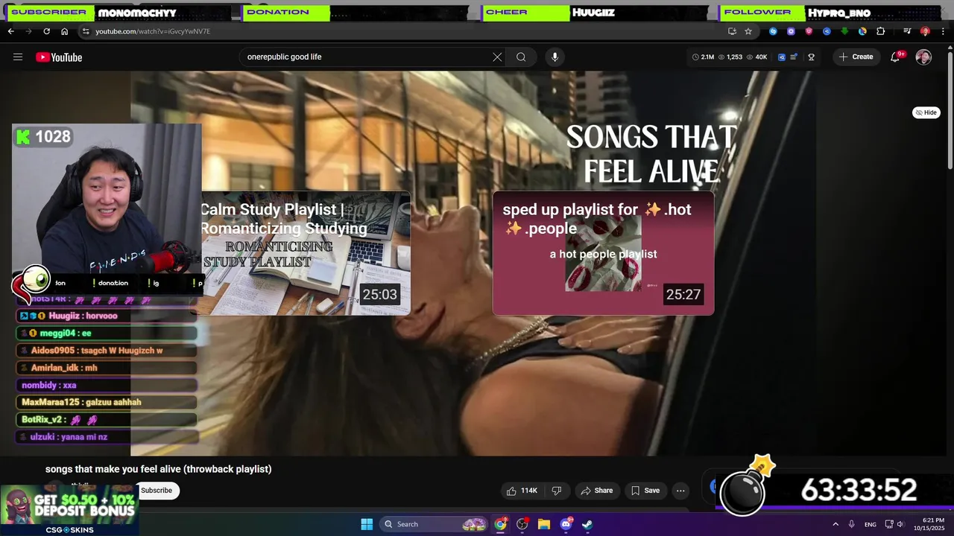Open the red shield extension icon

point(809,31)
